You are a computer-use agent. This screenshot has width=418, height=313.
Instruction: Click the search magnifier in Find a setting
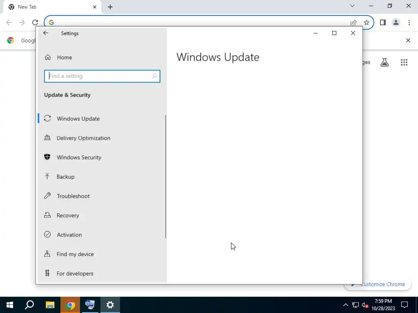[x=154, y=76]
